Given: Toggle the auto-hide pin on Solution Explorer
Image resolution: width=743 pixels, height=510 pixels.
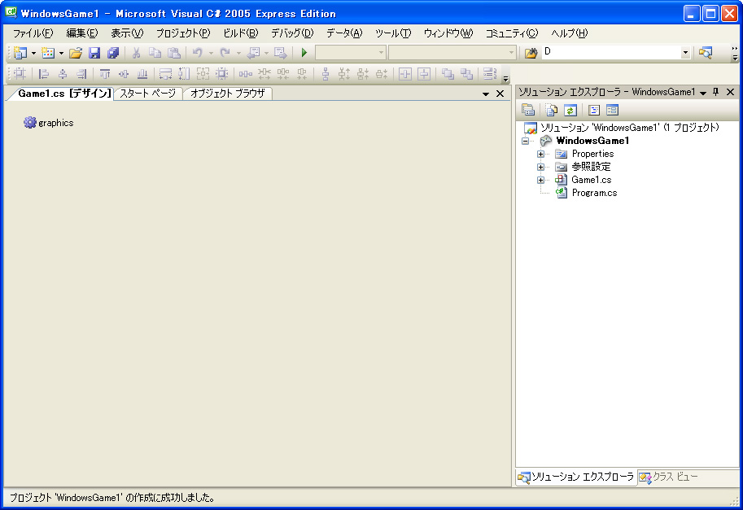Looking at the screenshot, I should click(x=716, y=93).
